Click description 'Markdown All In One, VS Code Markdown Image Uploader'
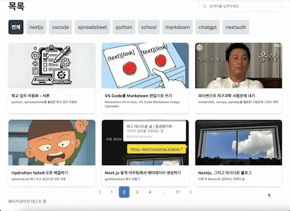This screenshot has width=290, height=211. (142, 104)
